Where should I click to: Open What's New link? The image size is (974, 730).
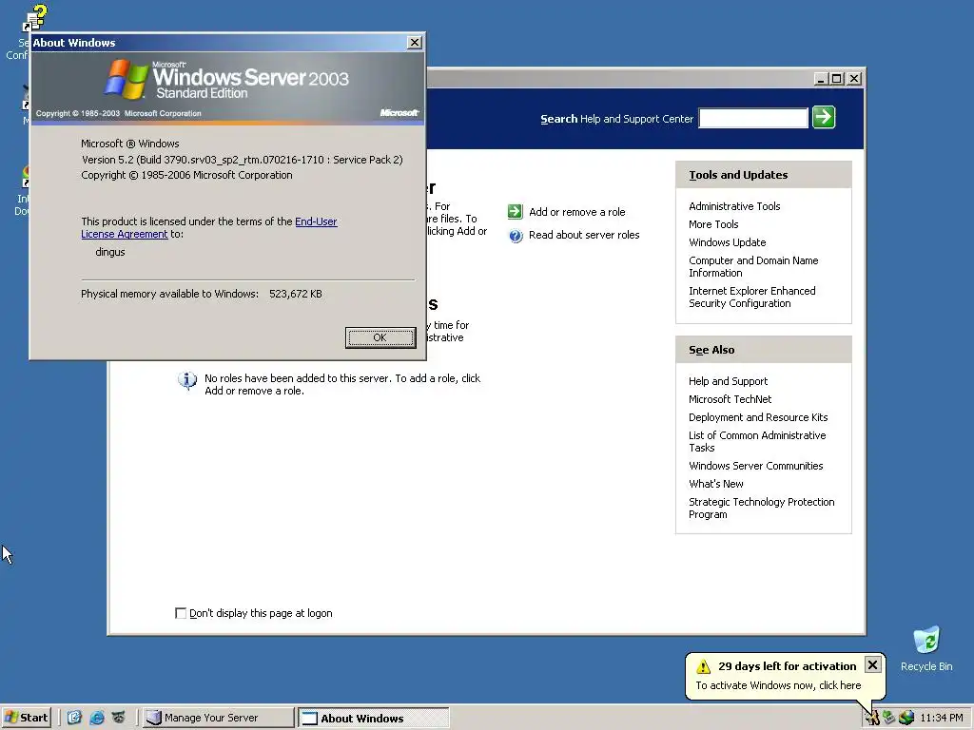pos(715,484)
